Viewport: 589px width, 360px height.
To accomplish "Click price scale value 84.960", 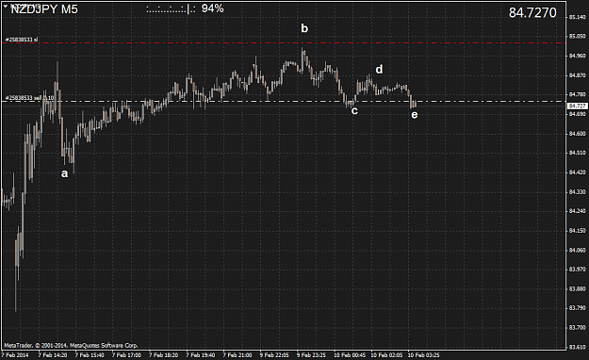I will 578,56.
